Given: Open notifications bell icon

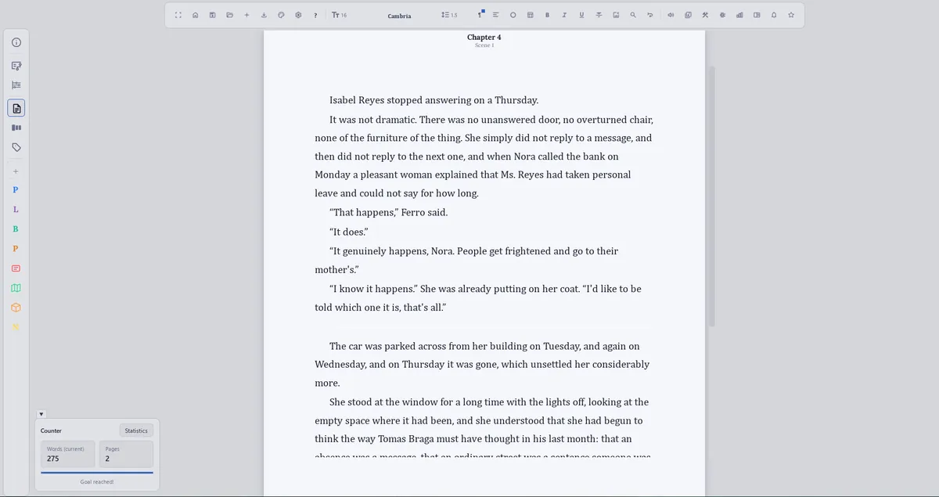Looking at the screenshot, I should (x=774, y=15).
